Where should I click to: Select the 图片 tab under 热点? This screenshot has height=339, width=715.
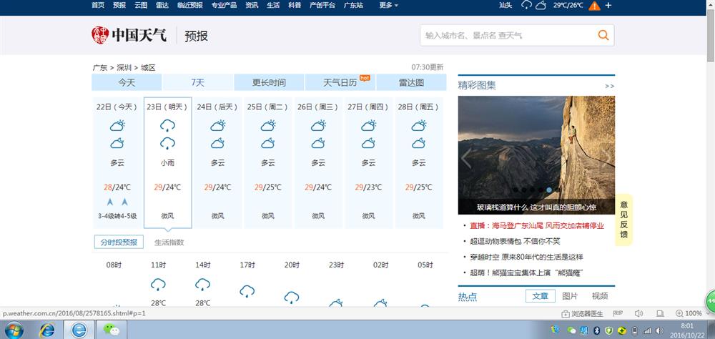coord(570,296)
